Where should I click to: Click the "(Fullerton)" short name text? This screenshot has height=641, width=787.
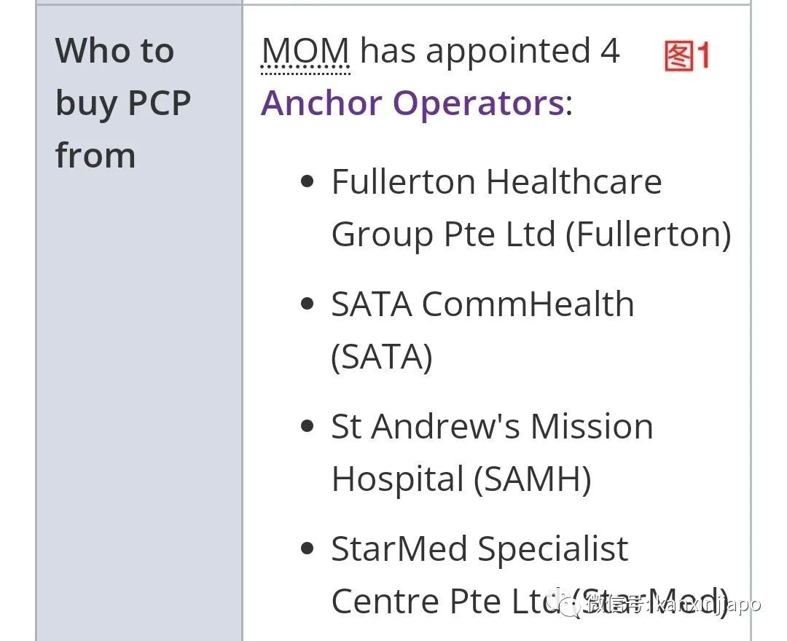pos(648,235)
